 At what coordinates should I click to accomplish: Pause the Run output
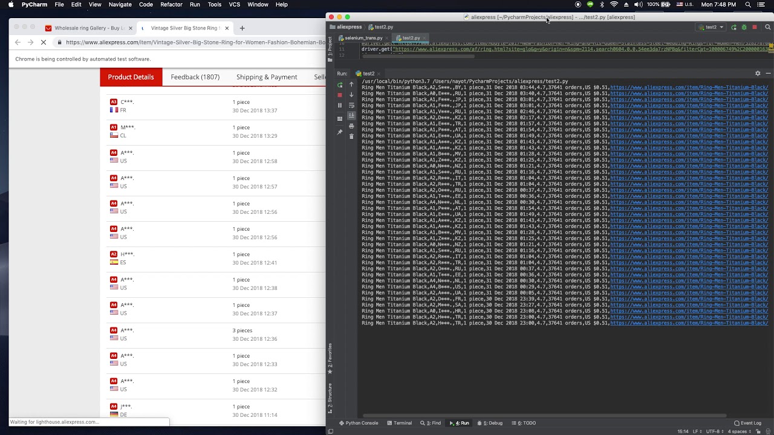click(340, 105)
